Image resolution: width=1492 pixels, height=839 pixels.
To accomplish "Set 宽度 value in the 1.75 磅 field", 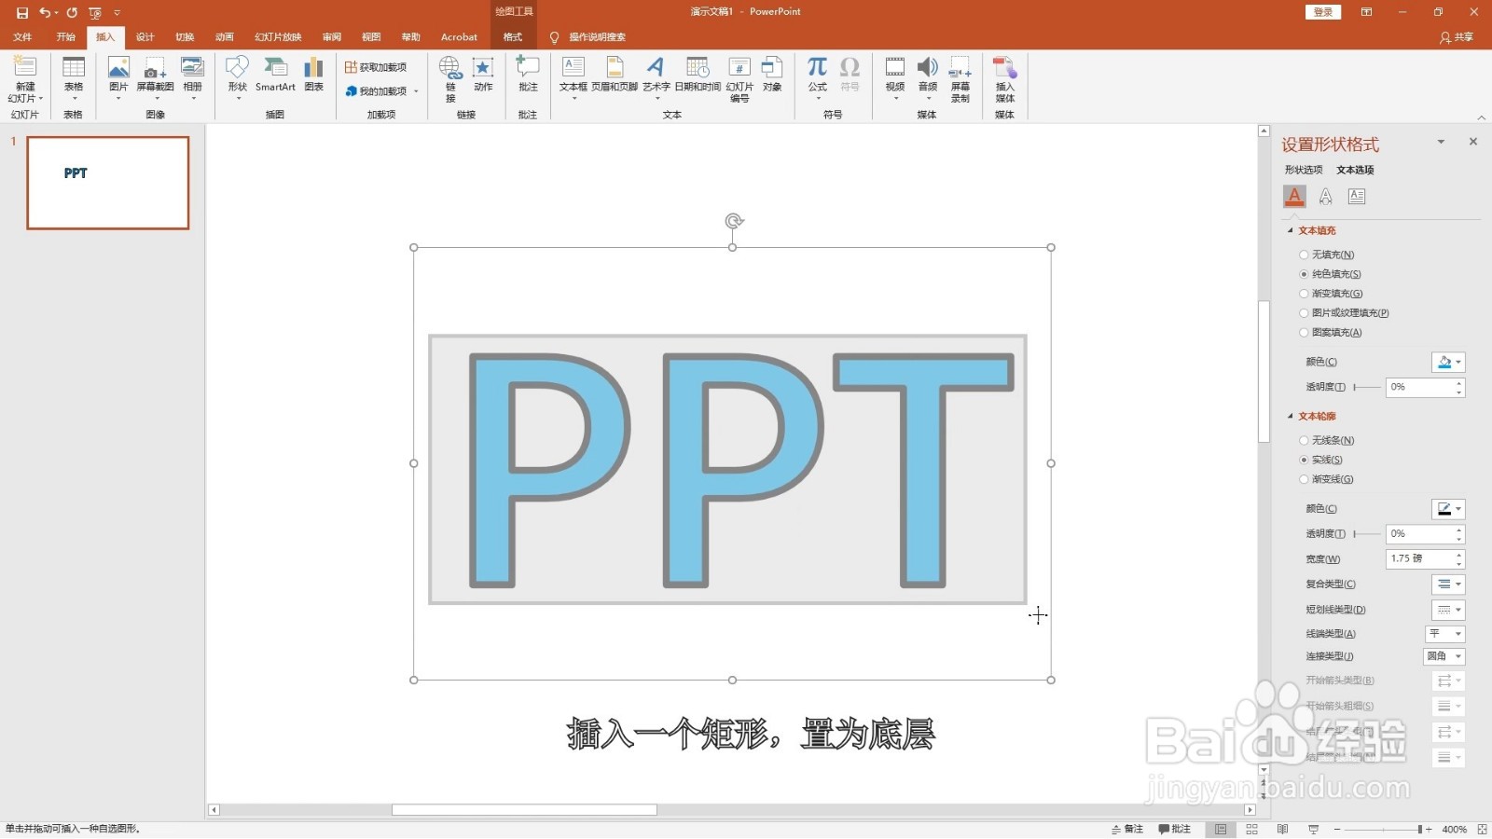I will (1410, 557).
